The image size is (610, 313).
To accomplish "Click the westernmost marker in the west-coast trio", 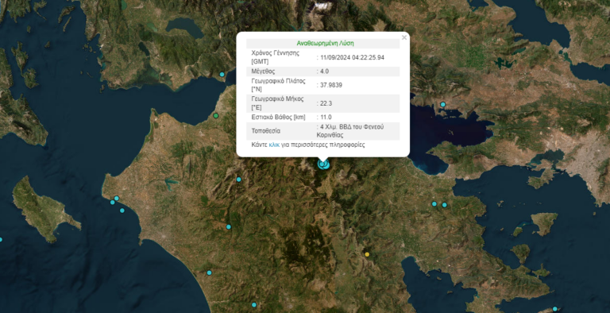I will 113,202.
